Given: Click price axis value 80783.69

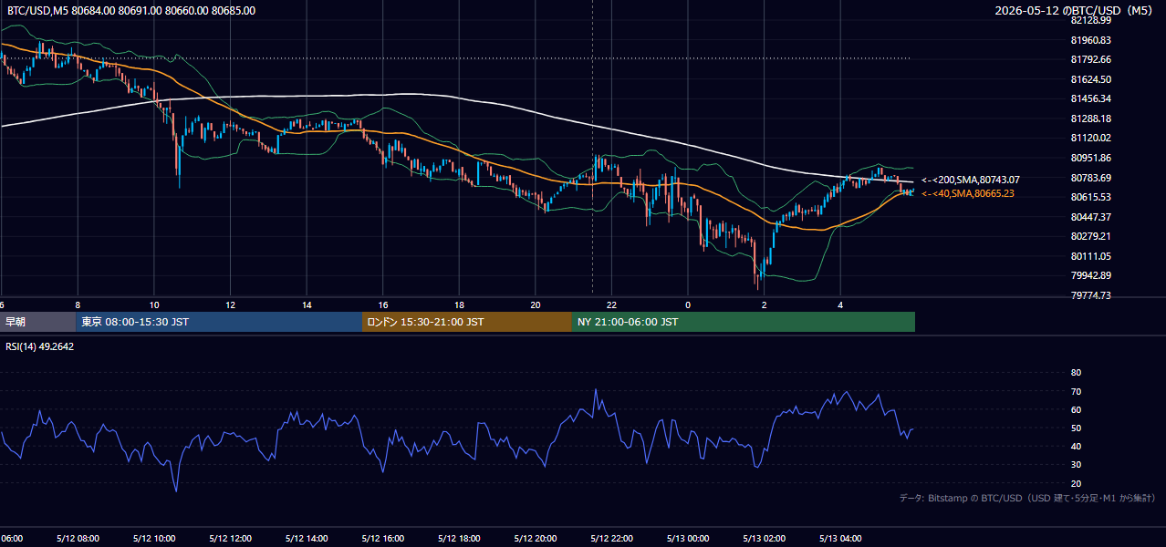Looking at the screenshot, I should (x=1090, y=178).
